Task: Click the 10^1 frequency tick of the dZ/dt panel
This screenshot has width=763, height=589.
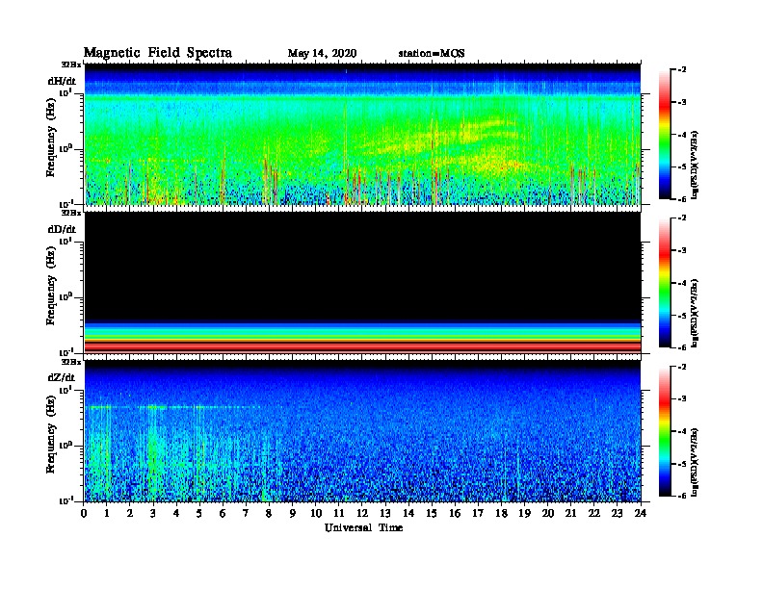Action: (66, 390)
